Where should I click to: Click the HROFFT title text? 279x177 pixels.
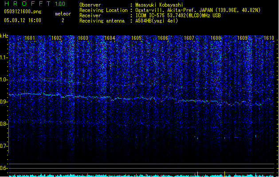[x=26, y=4]
